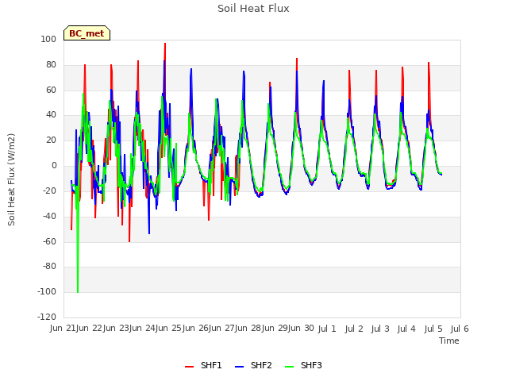Screen dimensions: 508x381
Task: Click the Time x-axis label
Action: point(449,341)
